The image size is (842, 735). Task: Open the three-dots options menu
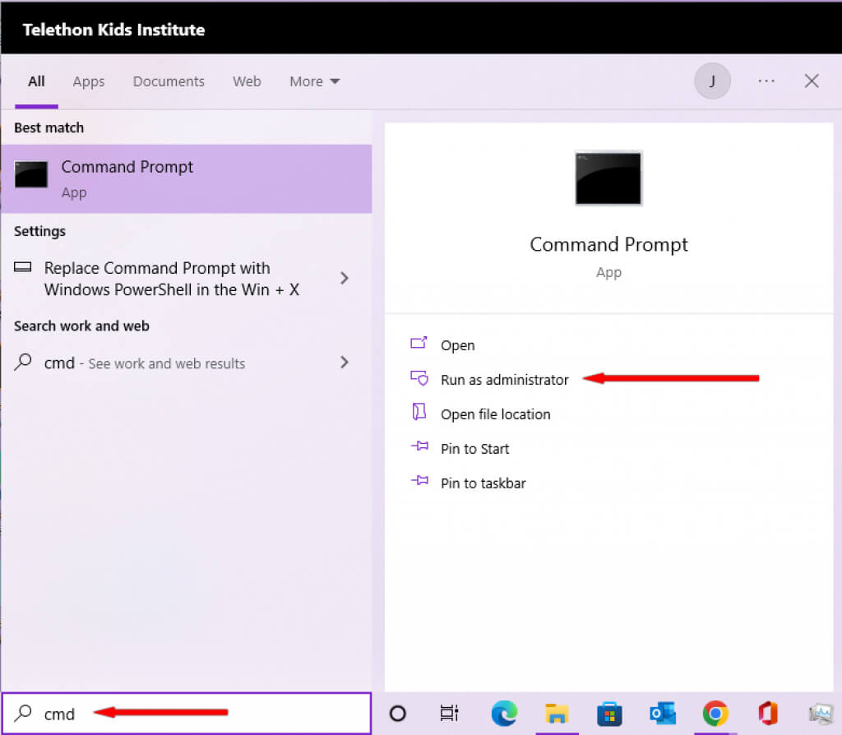point(766,81)
